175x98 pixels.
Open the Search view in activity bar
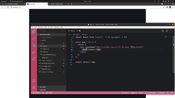click(x=34, y=38)
